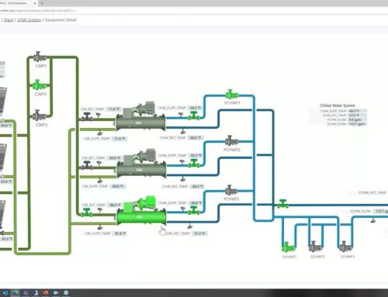Click the CWP1 pump label
This screenshot has height=297, width=388.
41,66
